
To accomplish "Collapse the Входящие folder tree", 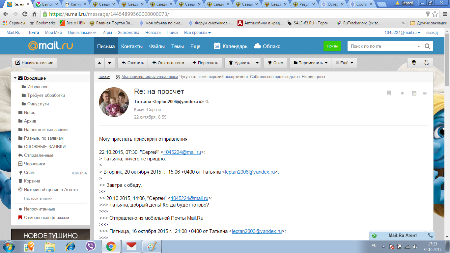I will [15, 78].
